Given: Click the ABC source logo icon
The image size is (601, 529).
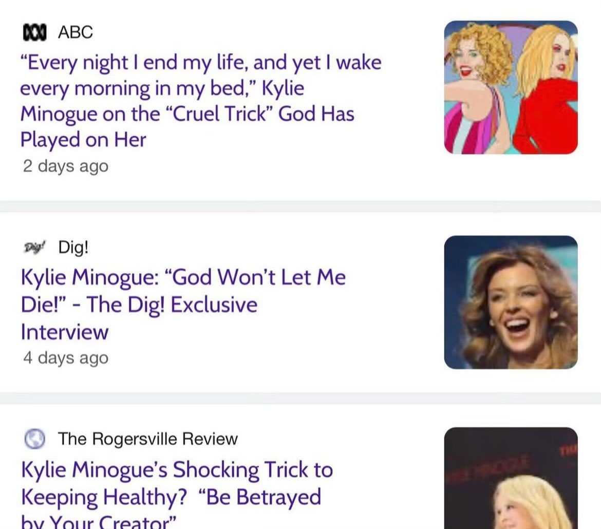Looking at the screenshot, I should tap(34, 32).
